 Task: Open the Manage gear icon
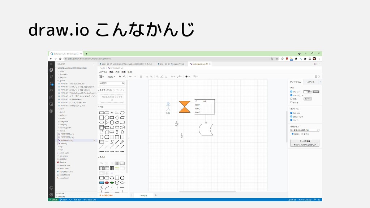pos(51,195)
